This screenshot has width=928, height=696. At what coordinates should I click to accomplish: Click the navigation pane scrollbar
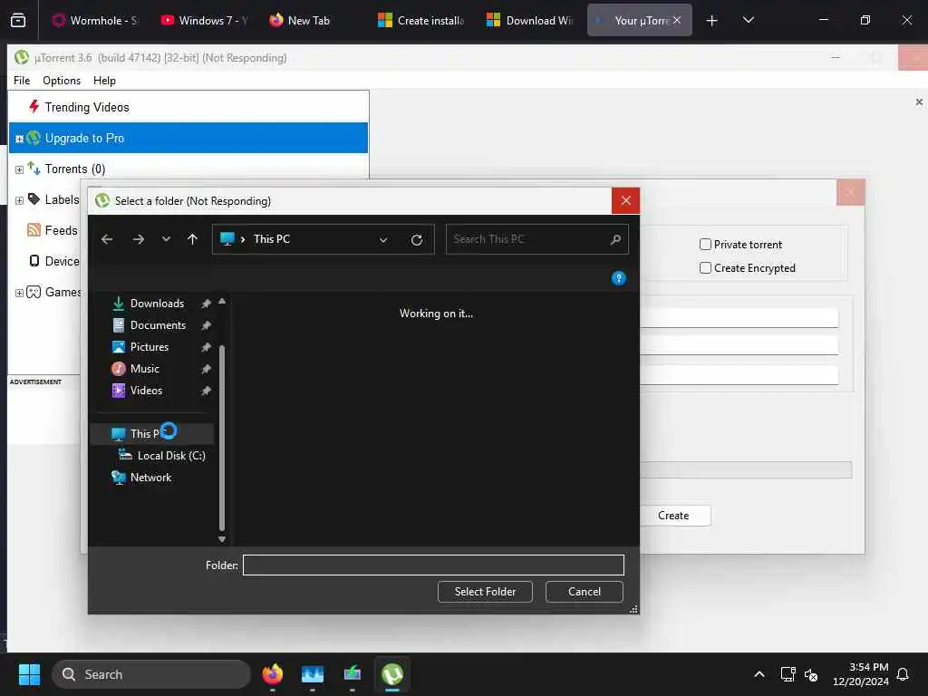click(x=222, y=438)
